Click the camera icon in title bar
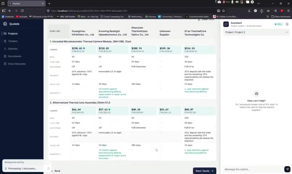 point(219,2)
